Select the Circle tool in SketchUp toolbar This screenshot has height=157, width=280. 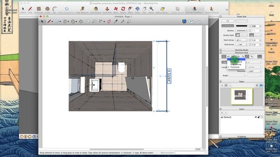point(47,10)
